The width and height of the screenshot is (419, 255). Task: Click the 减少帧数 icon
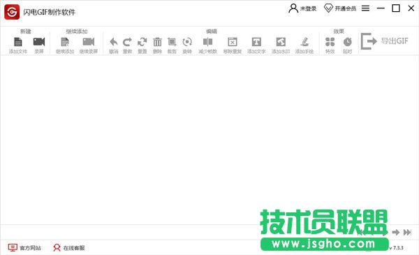(x=207, y=42)
